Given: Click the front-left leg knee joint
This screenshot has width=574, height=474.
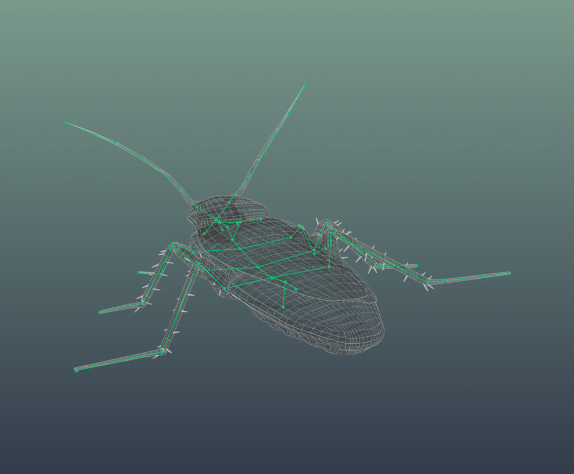Looking at the screenshot, I should coord(163,351).
